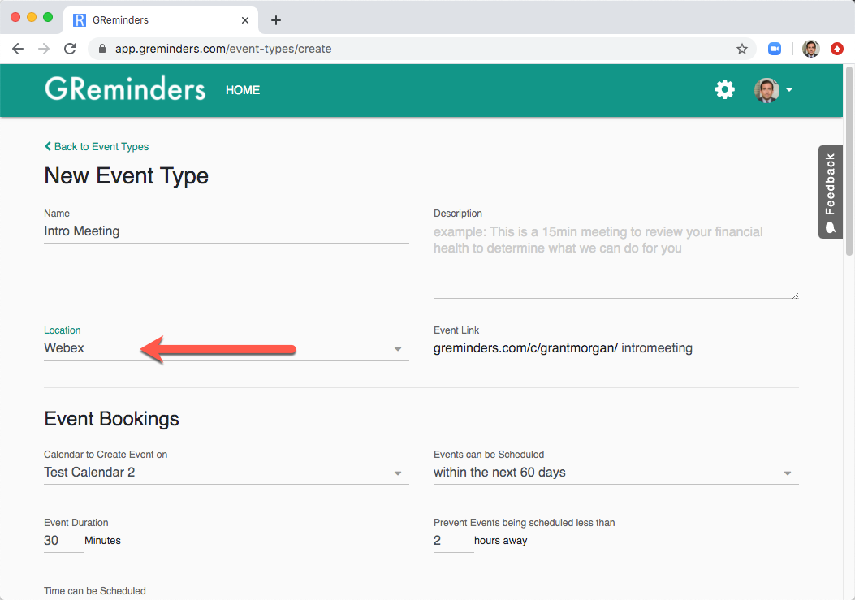855x600 pixels.
Task: Click the browser profile picture icon
Action: click(810, 49)
